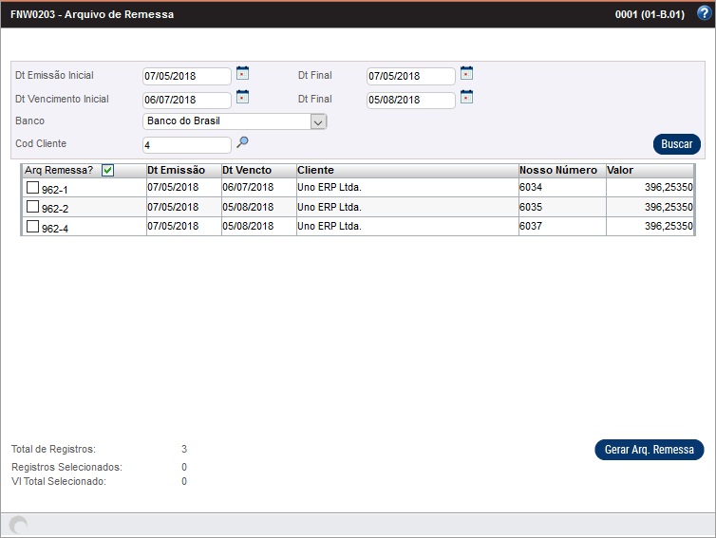
Task: Open calendar for emission Dt Final
Action: [x=466, y=73]
